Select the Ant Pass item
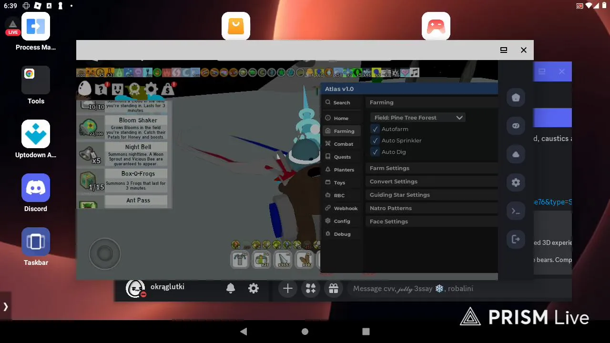This screenshot has height=343, width=610. (122, 202)
